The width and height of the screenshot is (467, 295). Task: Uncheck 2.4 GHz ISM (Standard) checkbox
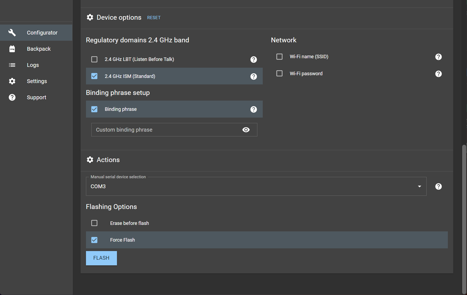coord(94,76)
